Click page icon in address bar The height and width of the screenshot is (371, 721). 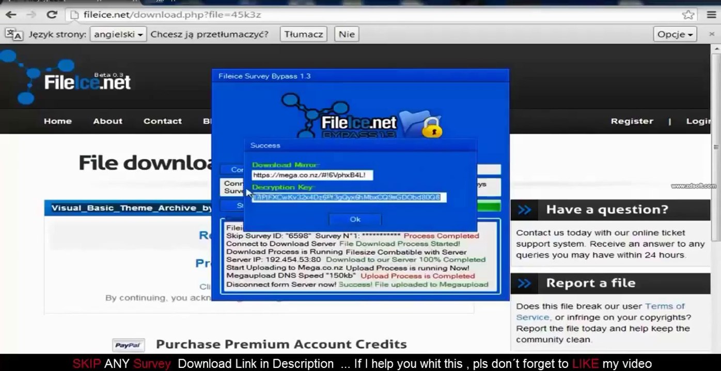[x=75, y=15]
